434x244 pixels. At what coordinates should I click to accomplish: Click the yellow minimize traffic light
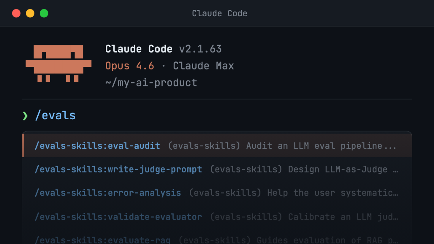point(30,13)
